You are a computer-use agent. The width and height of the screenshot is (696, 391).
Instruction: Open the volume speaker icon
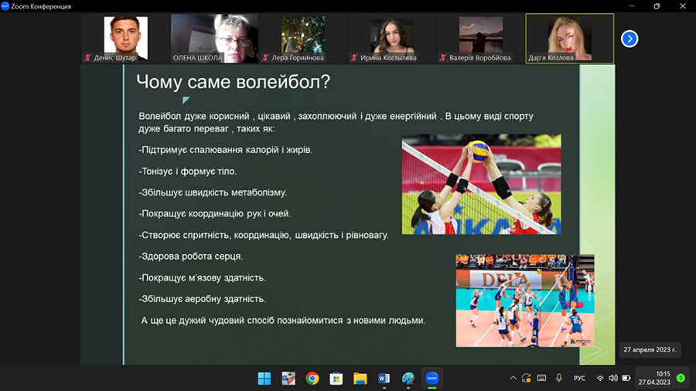point(613,378)
